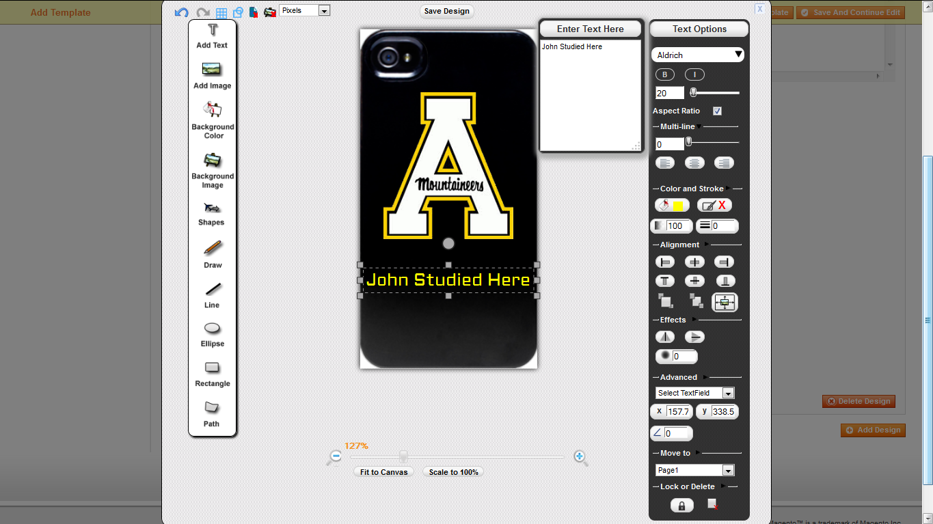Center-align text in multi-line options
The height and width of the screenshot is (524, 933).
(694, 163)
